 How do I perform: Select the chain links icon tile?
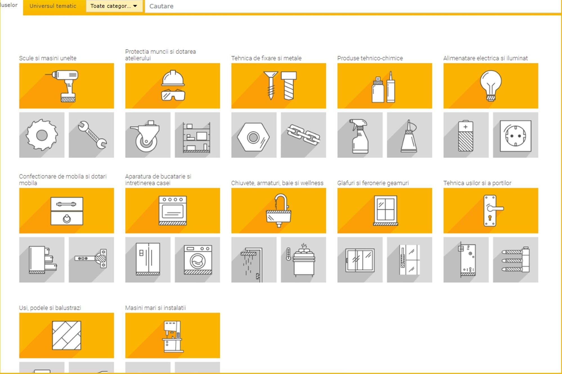(x=303, y=135)
